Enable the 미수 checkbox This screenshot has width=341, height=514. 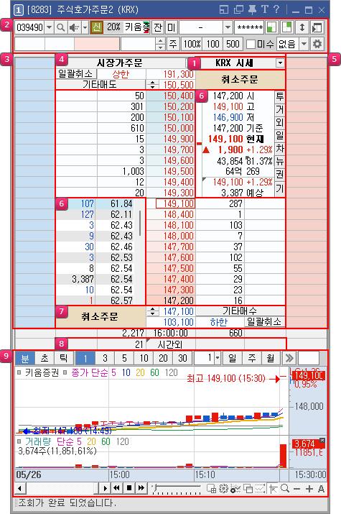[251, 45]
